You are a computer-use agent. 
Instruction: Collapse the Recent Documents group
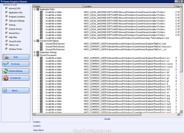35,55
